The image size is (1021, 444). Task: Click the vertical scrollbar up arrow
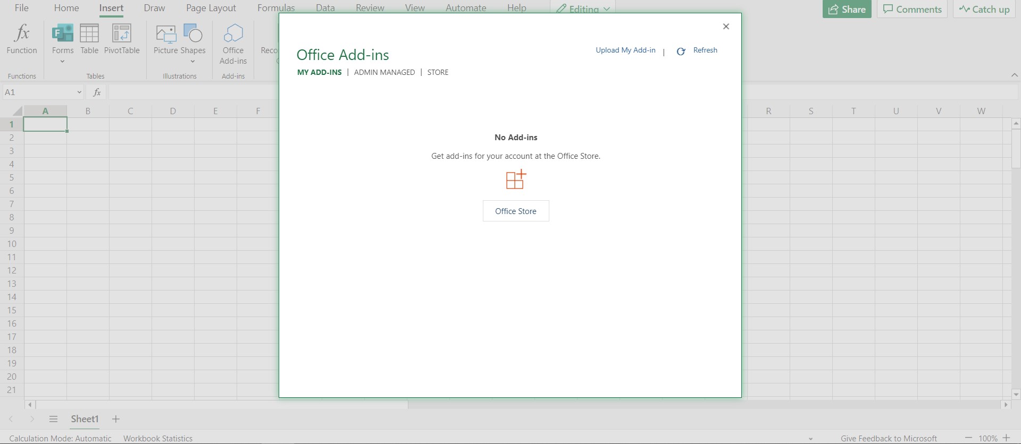(x=1016, y=123)
